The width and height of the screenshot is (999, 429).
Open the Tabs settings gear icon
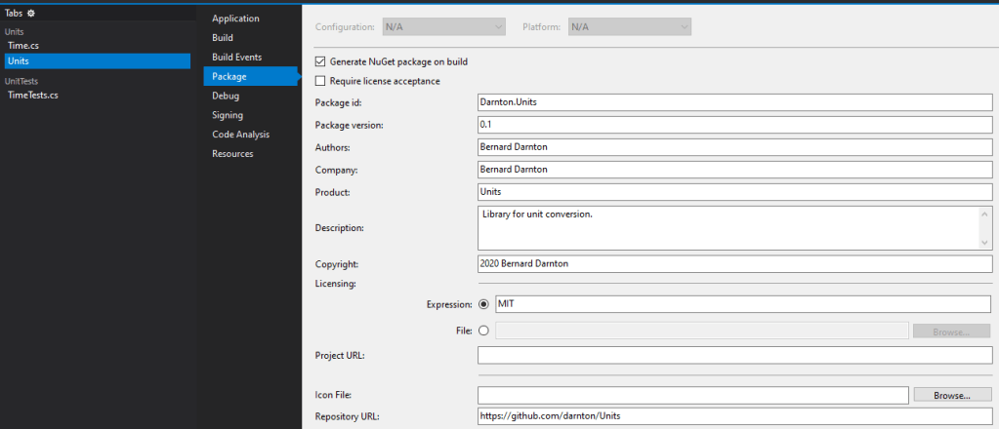click(x=30, y=14)
